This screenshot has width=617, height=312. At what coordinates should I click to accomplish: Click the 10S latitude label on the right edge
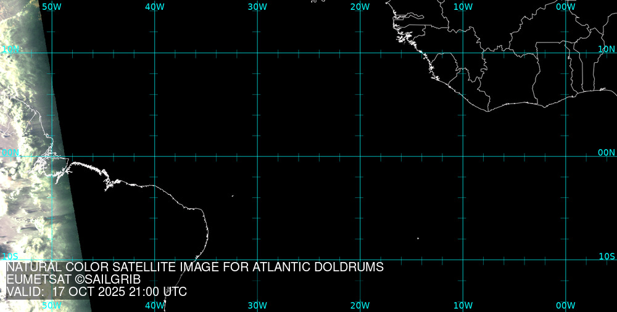tap(607, 256)
